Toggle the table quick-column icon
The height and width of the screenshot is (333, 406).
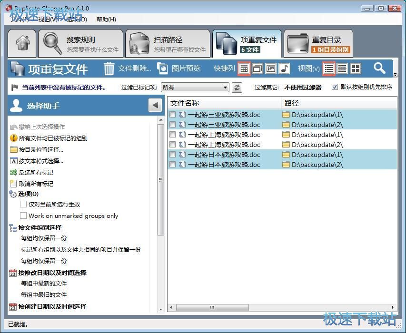click(x=244, y=69)
